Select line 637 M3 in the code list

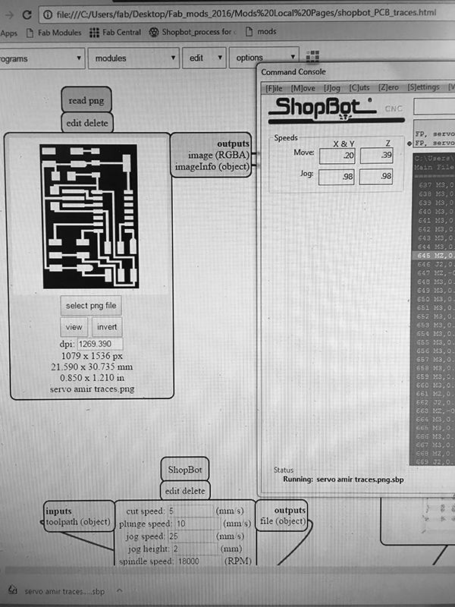pos(433,185)
